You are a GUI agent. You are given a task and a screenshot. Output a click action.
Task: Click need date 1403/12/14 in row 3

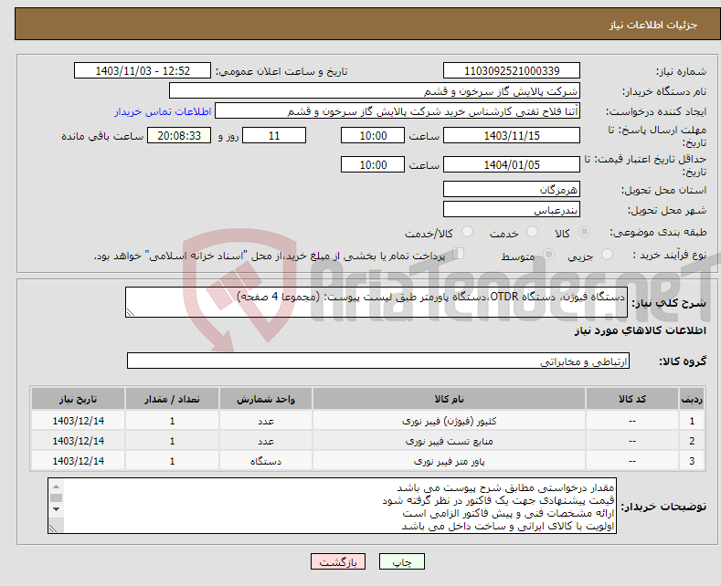tap(79, 461)
